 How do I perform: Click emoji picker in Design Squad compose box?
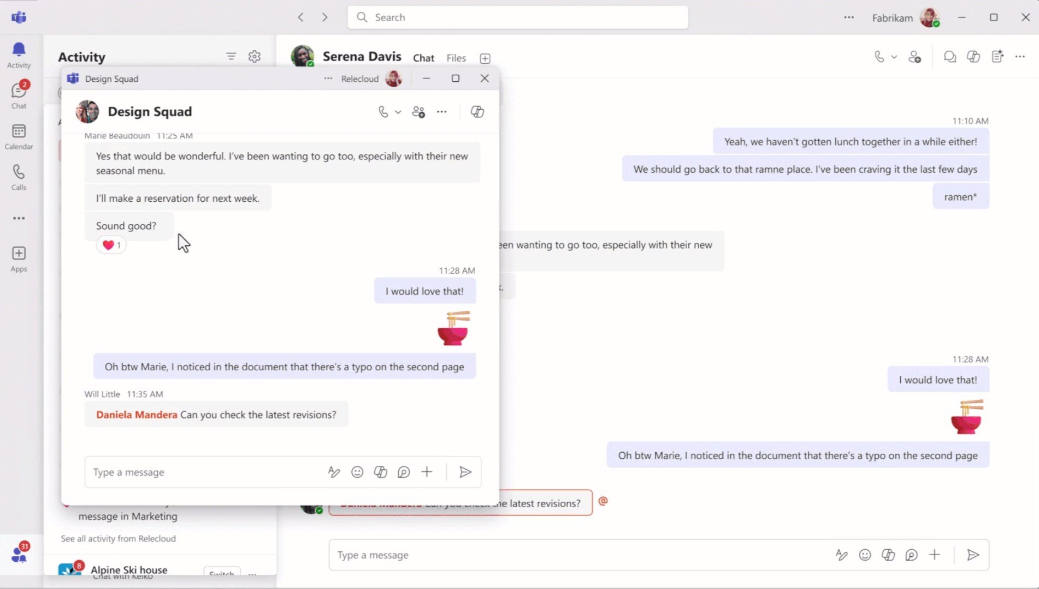357,472
